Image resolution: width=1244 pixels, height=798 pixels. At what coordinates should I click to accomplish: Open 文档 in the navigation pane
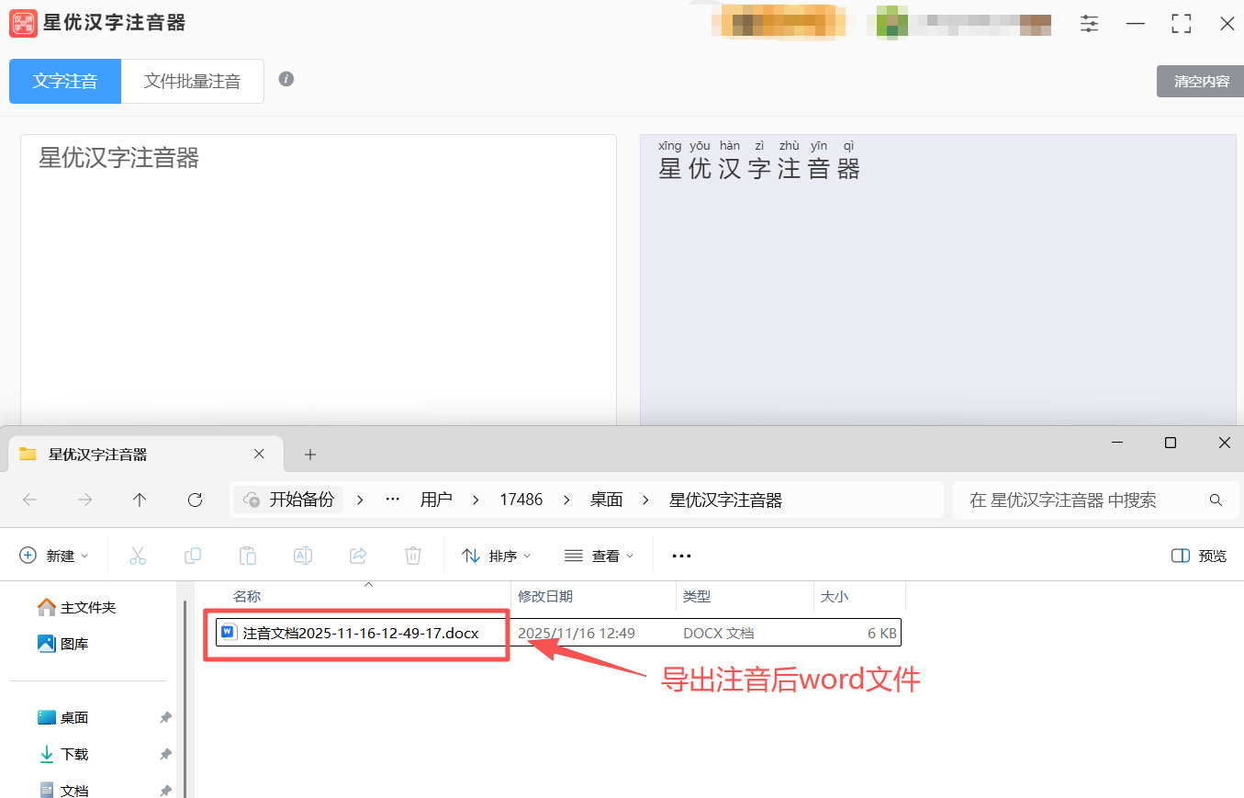(63, 790)
